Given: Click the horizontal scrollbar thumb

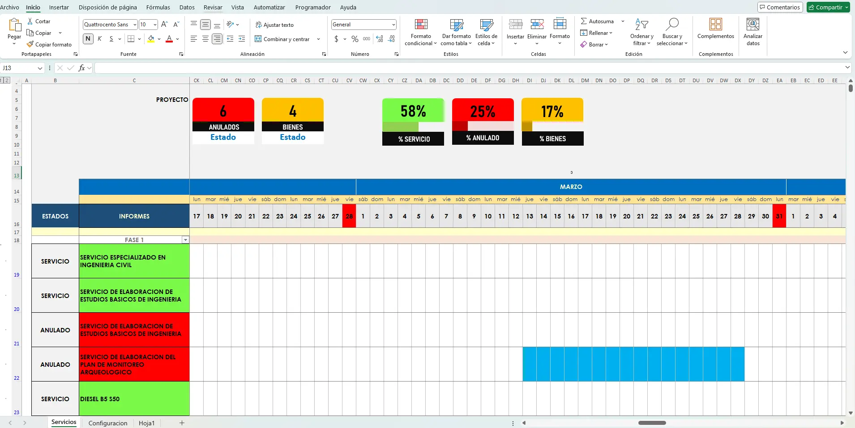Looking at the screenshot, I should (652, 423).
